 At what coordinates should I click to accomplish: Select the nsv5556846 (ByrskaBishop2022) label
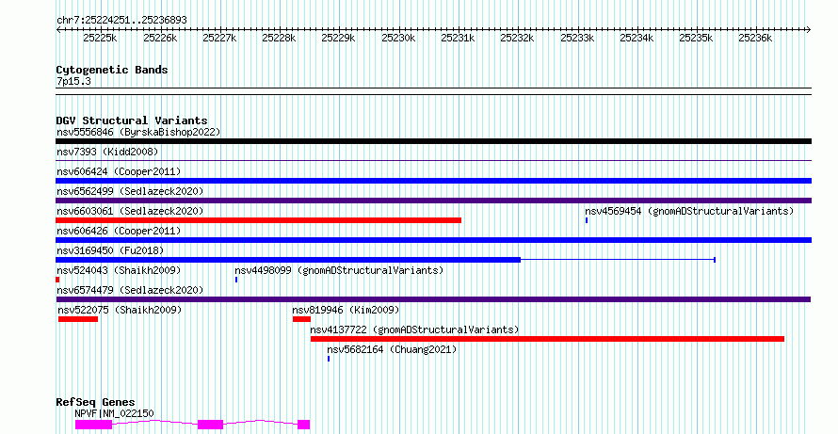click(138, 132)
